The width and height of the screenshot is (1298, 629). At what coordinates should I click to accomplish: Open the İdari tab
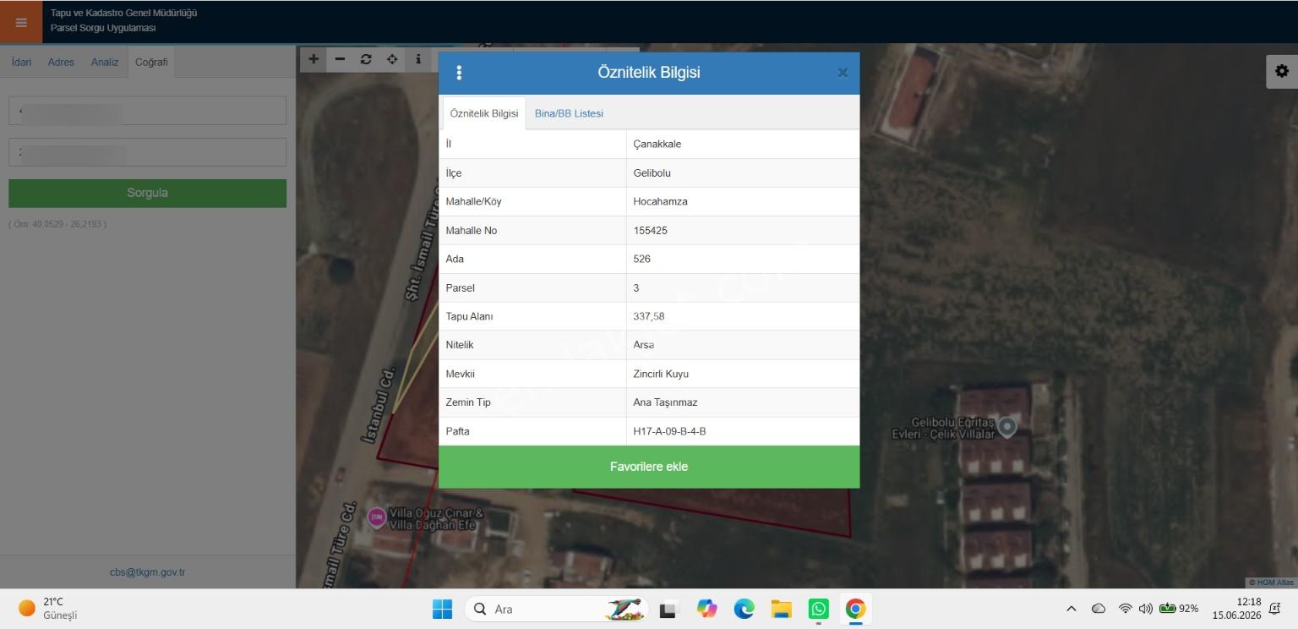click(21, 62)
